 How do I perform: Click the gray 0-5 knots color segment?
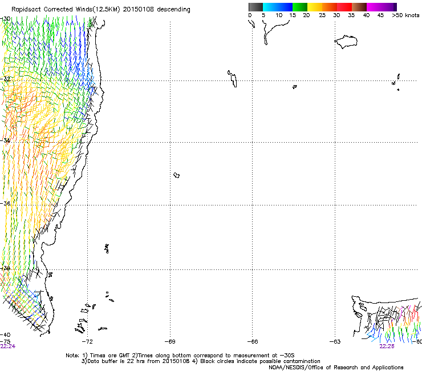(255, 7)
